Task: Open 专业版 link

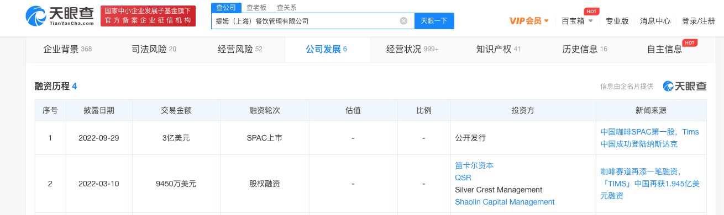Action: [x=617, y=21]
